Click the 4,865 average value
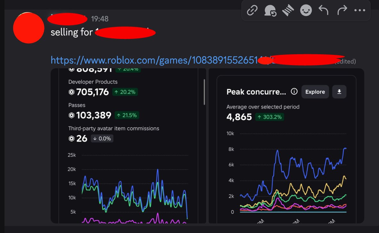Image resolution: width=379 pixels, height=233 pixels. coord(239,117)
